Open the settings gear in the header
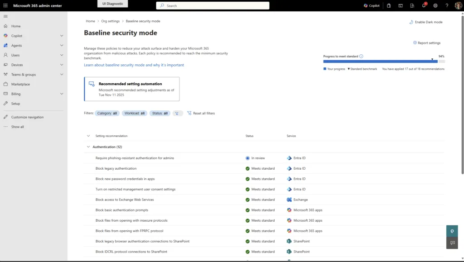 coord(435,5)
